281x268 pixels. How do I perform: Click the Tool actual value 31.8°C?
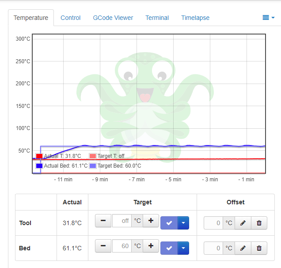(72, 223)
